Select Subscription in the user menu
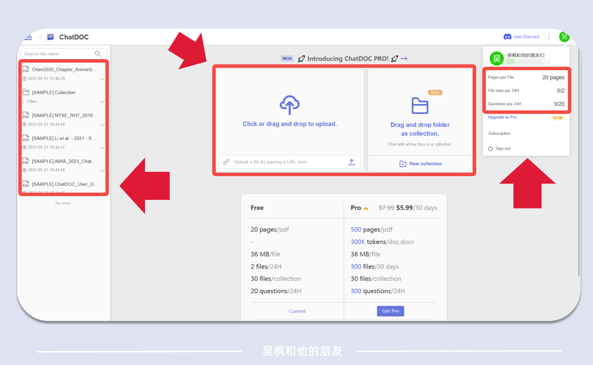Image resolution: width=593 pixels, height=365 pixels. 499,133
